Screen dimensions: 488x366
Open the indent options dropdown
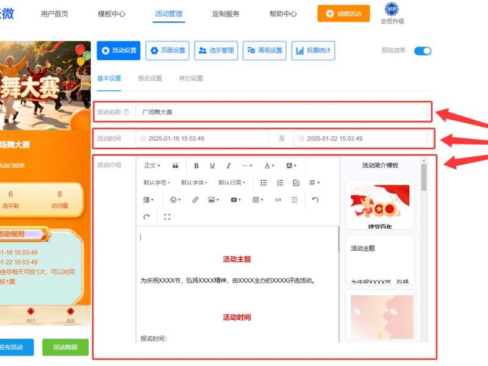coord(148,200)
